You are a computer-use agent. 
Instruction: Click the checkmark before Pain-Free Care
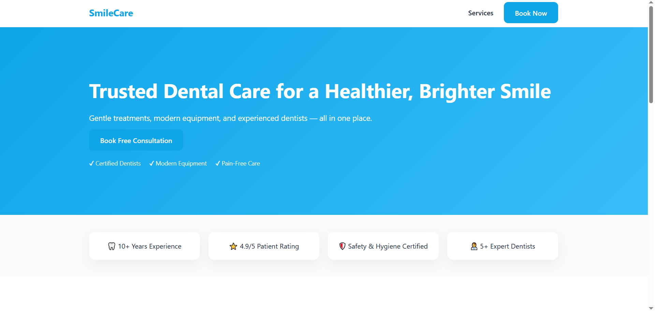coord(218,163)
